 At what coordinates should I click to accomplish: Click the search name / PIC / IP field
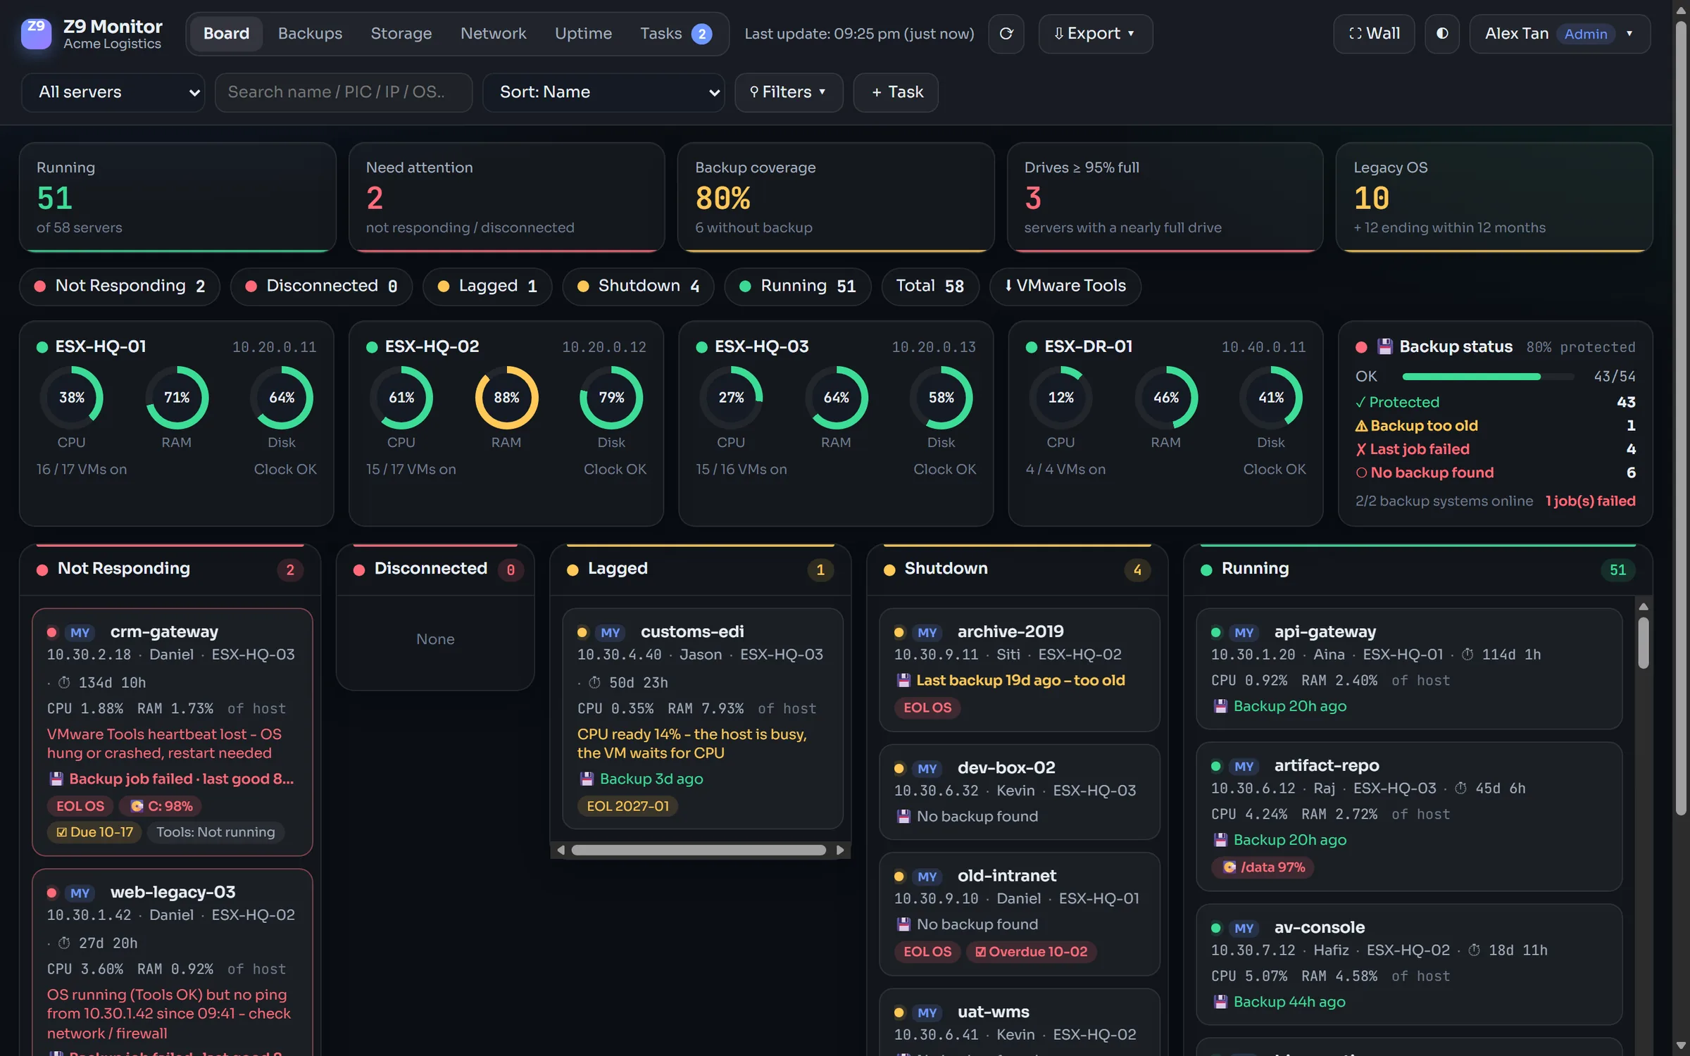tap(344, 92)
